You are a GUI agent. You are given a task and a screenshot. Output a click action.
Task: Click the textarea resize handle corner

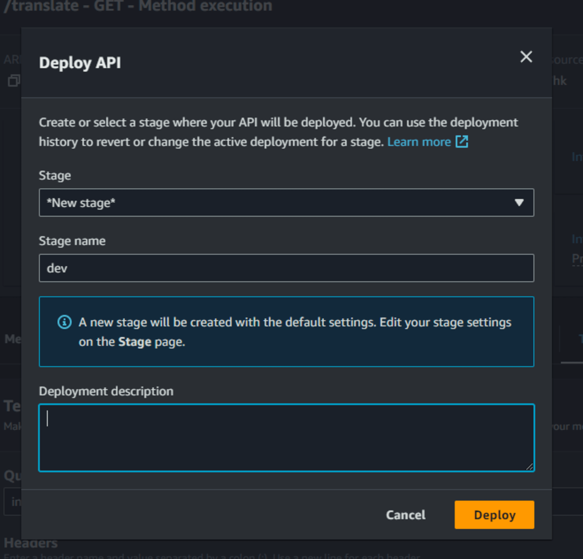pyautogui.click(x=529, y=467)
